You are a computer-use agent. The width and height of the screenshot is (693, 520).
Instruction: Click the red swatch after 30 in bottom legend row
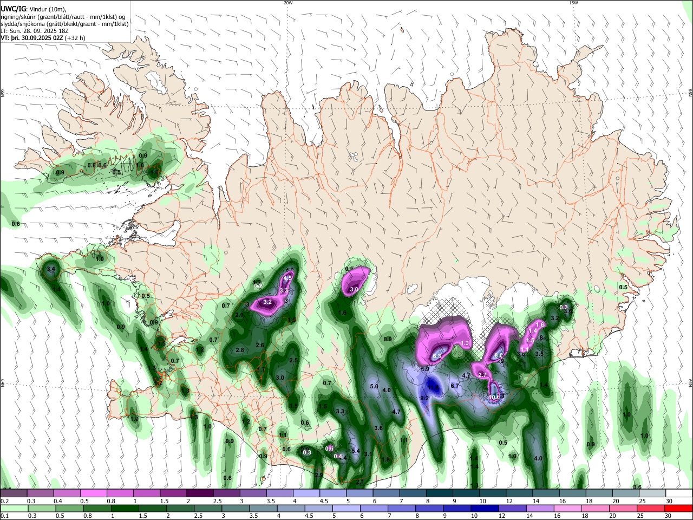[x=678, y=509]
